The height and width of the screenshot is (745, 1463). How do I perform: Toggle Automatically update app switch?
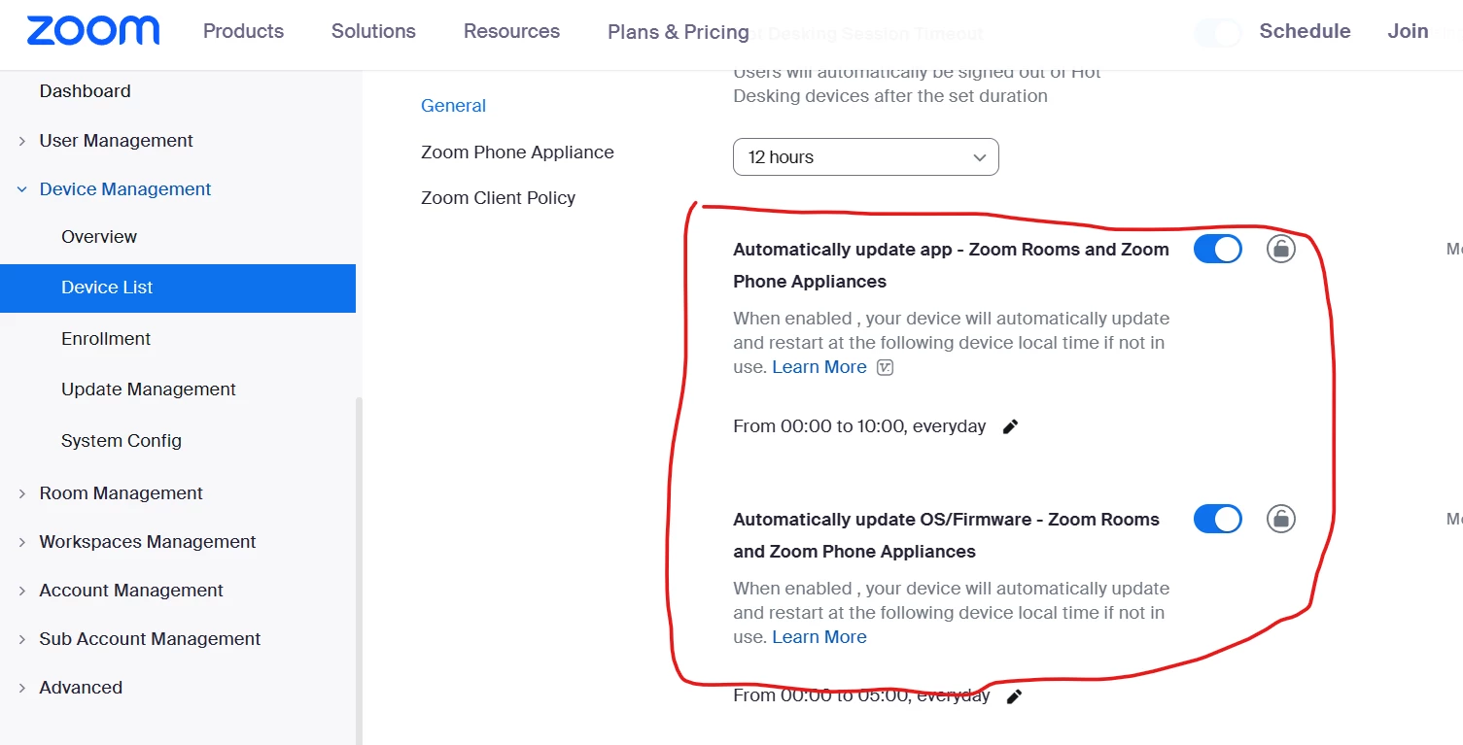1218,250
